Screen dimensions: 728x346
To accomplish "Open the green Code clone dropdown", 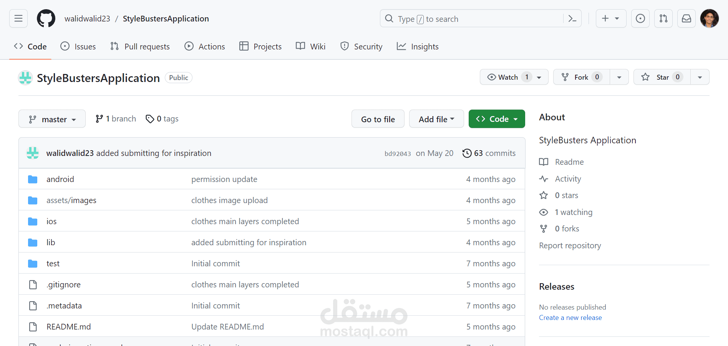I will 497,119.
